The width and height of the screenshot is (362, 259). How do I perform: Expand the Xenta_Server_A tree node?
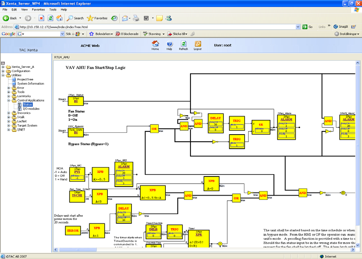tap(3, 67)
